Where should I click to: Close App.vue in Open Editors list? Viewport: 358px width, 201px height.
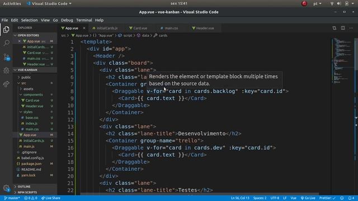[20, 41]
